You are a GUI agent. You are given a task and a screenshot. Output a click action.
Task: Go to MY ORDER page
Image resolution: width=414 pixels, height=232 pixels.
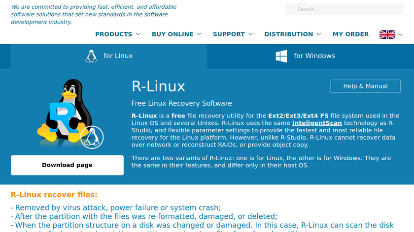[x=350, y=34]
